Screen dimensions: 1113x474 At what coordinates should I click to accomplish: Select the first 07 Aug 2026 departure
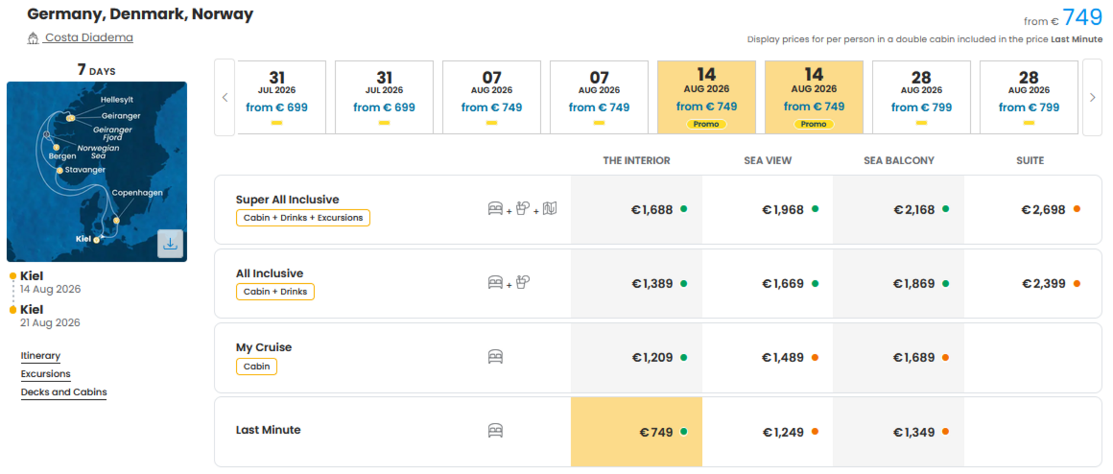492,97
